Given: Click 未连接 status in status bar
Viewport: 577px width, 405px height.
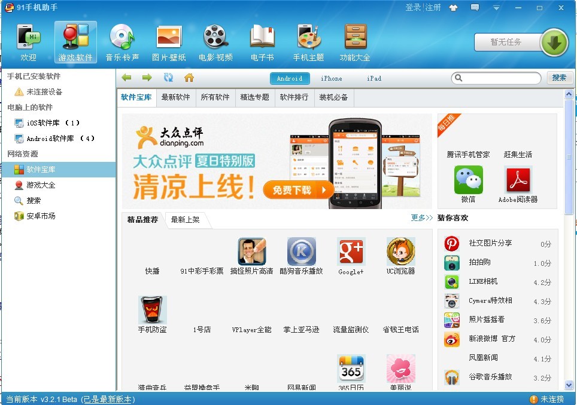Looking at the screenshot, I should (x=547, y=399).
